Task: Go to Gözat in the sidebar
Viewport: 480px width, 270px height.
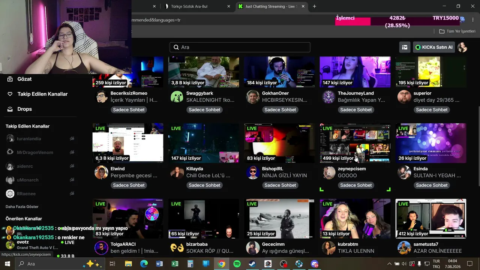Action: [x=24, y=79]
